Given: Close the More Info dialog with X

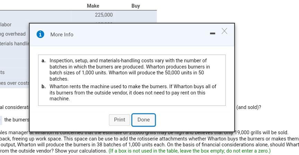Looking at the screenshot, I should (x=225, y=31).
